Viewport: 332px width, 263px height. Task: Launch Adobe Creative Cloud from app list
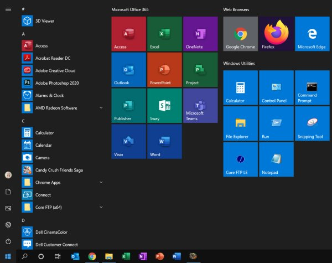click(x=64, y=70)
